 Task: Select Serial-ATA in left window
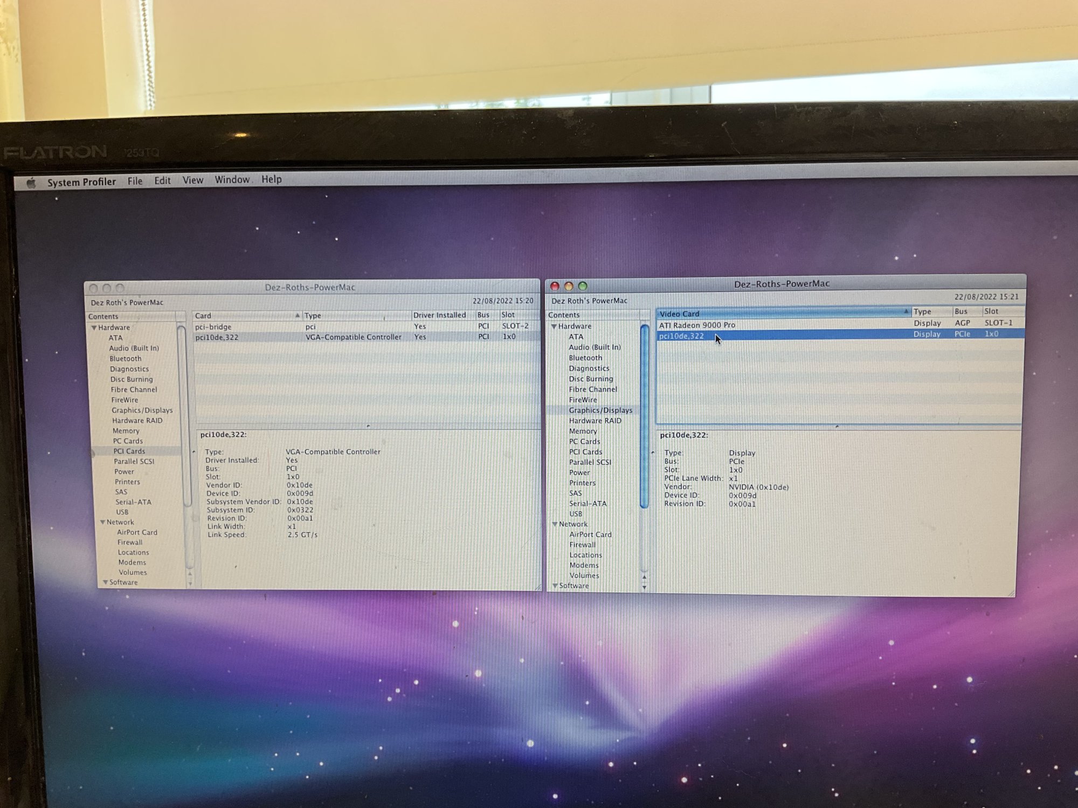pyautogui.click(x=133, y=502)
